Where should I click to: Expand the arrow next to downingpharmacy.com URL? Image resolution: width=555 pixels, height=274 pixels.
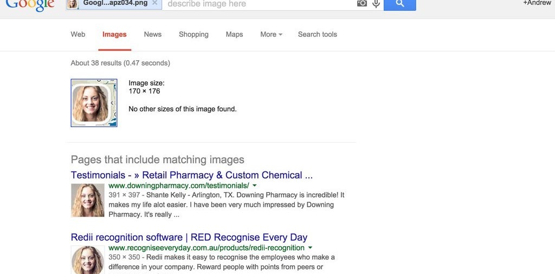[x=255, y=186]
